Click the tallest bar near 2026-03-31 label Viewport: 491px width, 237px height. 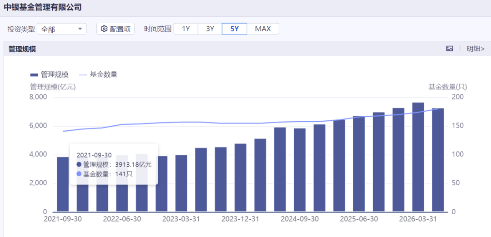pyautogui.click(x=418, y=157)
